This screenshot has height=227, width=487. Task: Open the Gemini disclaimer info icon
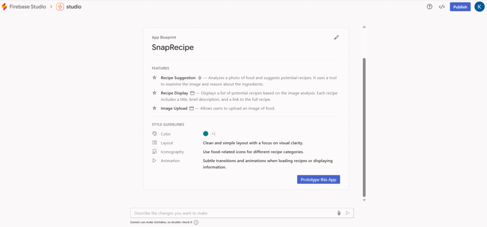pyautogui.click(x=196, y=222)
